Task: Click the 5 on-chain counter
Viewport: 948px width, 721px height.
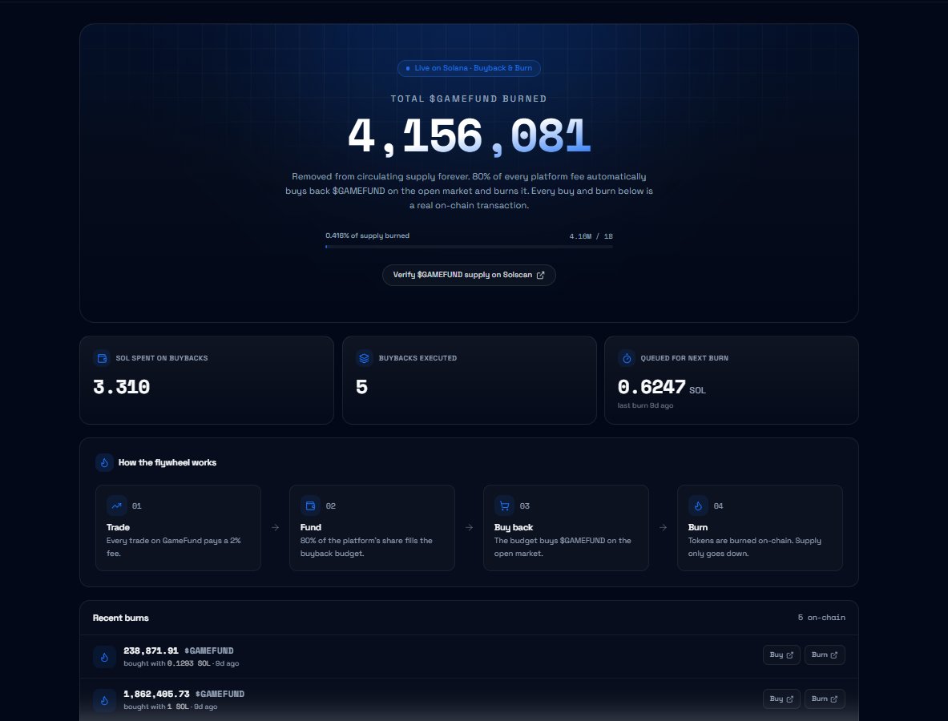Action: click(x=821, y=618)
